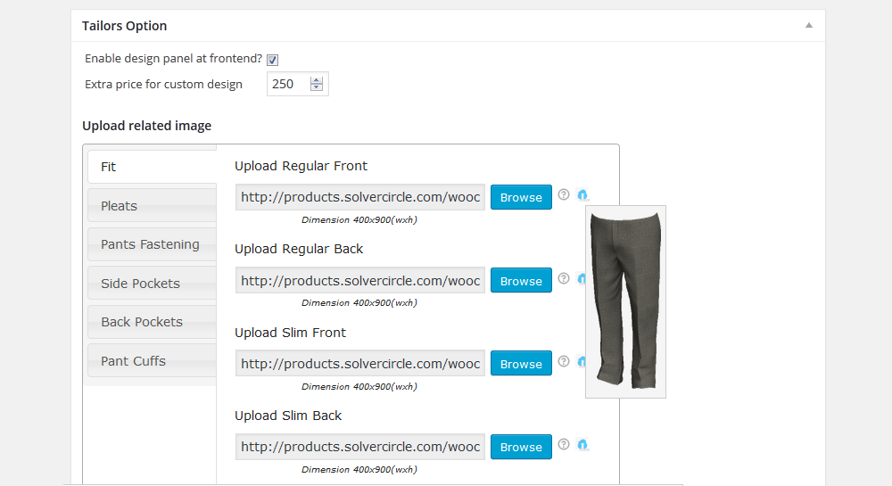892x486 pixels.
Task: Click the pants preview thumbnail
Action: pyautogui.click(x=626, y=301)
